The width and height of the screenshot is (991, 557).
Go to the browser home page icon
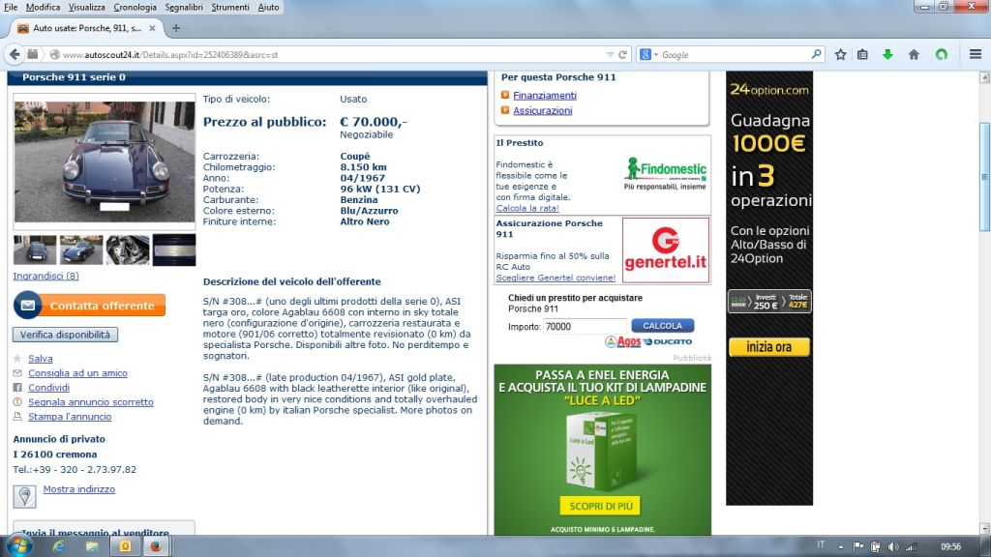pyautogui.click(x=914, y=55)
